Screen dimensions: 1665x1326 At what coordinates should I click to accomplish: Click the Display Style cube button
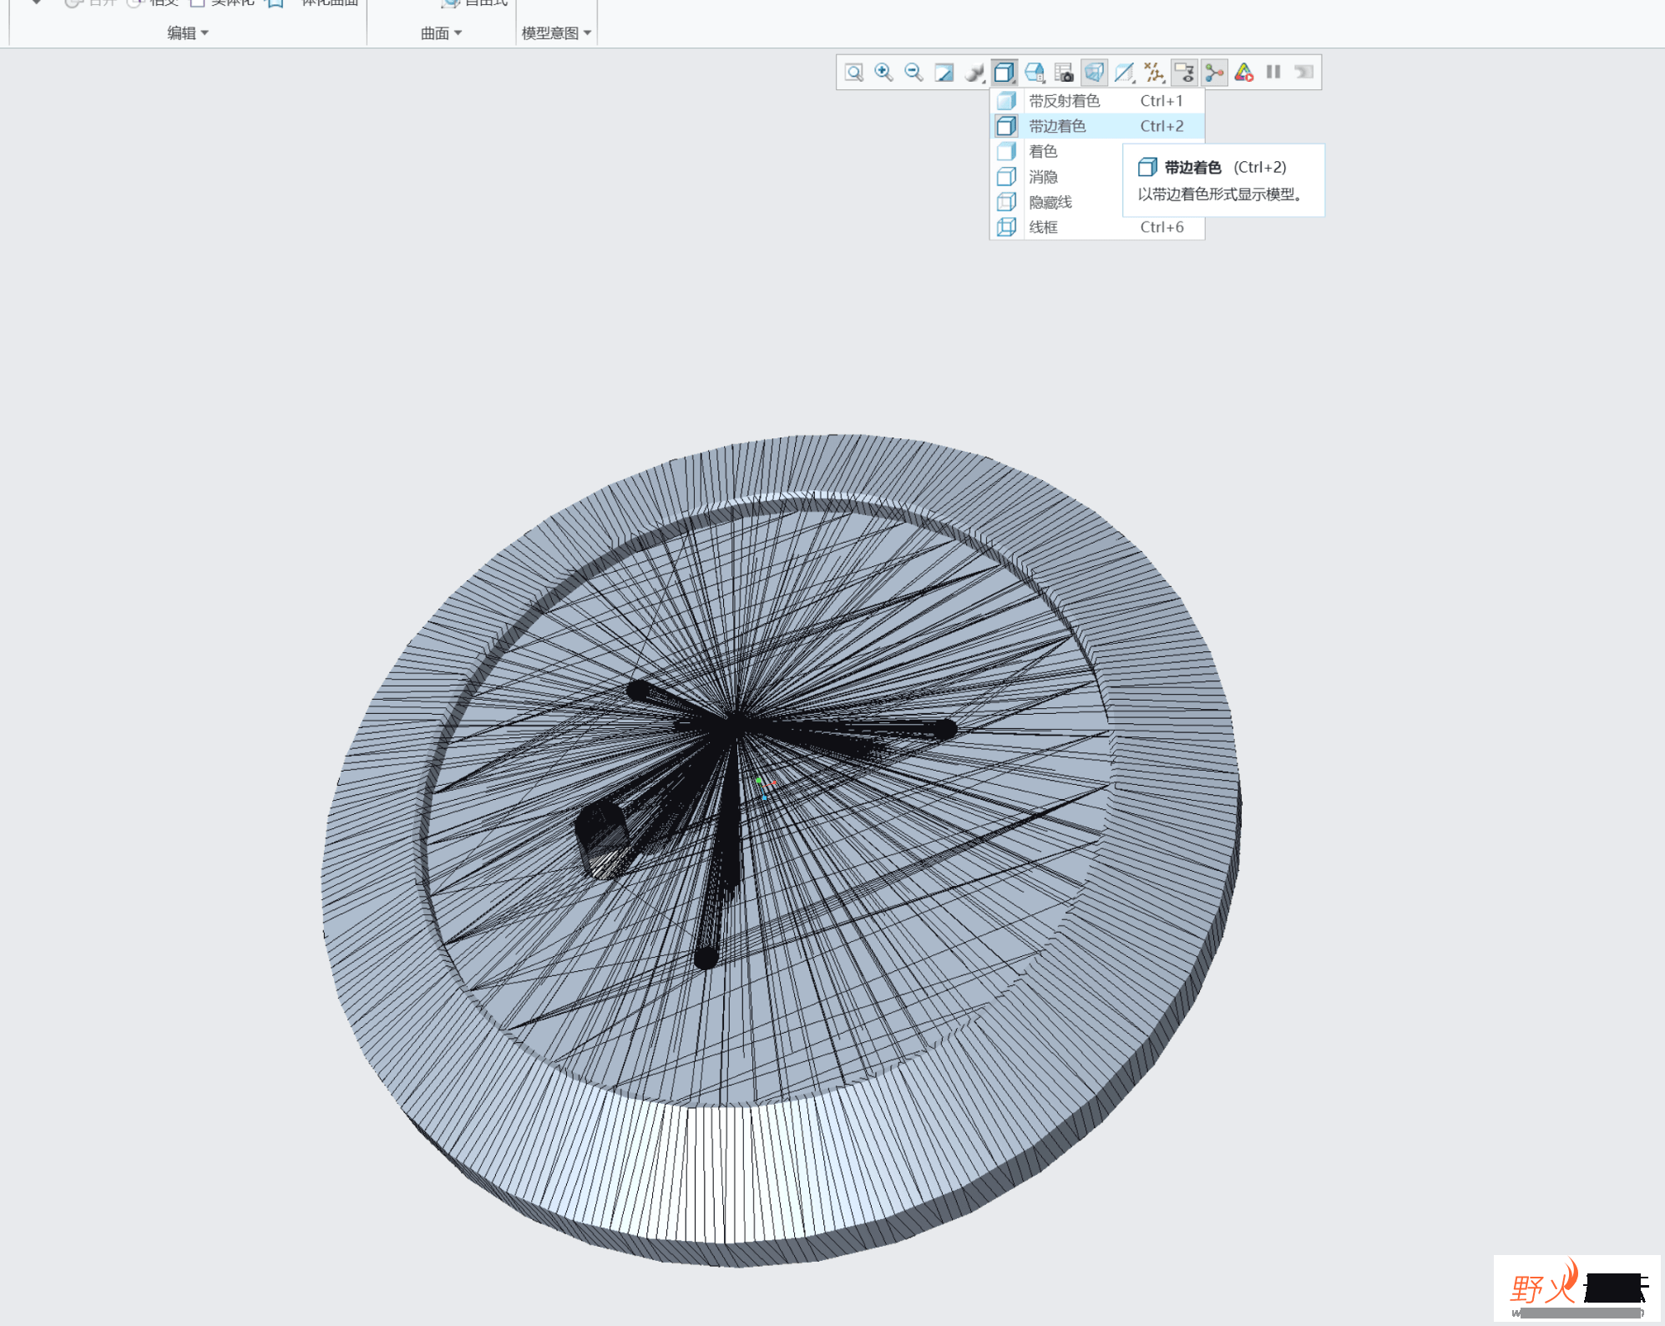pyautogui.click(x=1005, y=73)
